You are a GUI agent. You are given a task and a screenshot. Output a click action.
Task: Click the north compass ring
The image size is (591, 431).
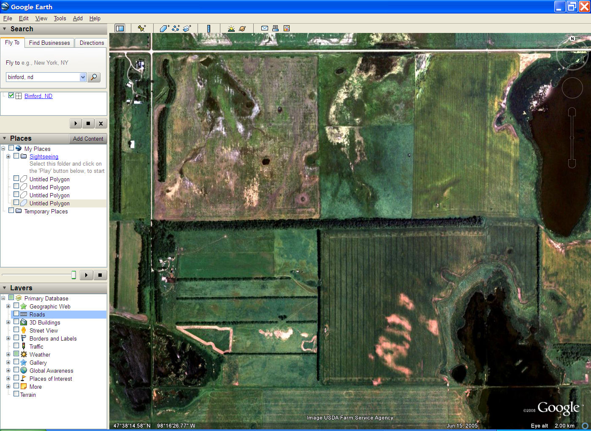(572, 54)
